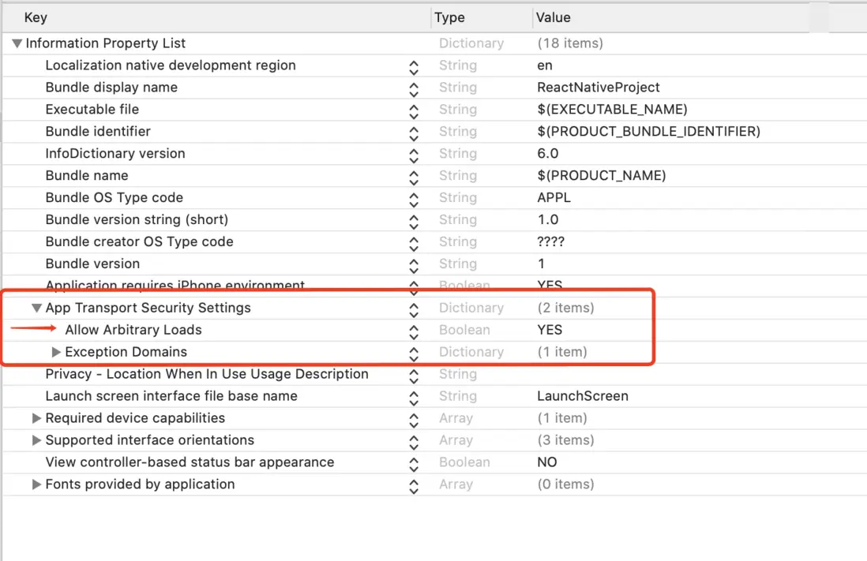
Task: Open key stepper for Allow Arbitrary Loads
Action: pyautogui.click(x=414, y=330)
